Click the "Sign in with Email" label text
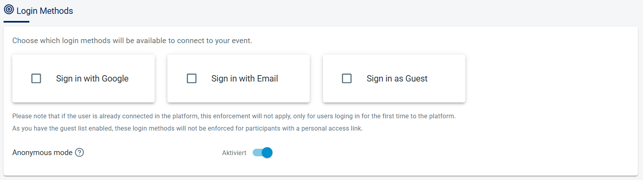Image resolution: width=643 pixels, height=180 pixels. pyautogui.click(x=244, y=78)
